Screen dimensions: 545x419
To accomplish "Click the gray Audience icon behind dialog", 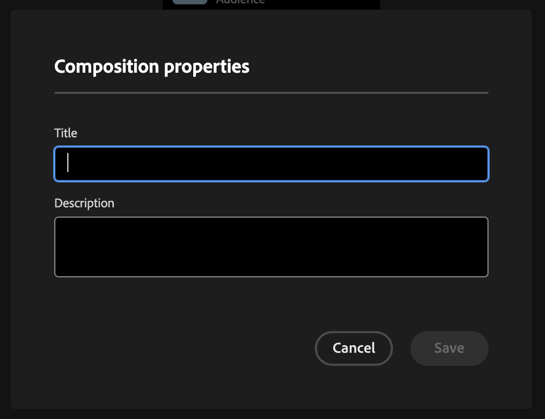I will (x=190, y=2).
